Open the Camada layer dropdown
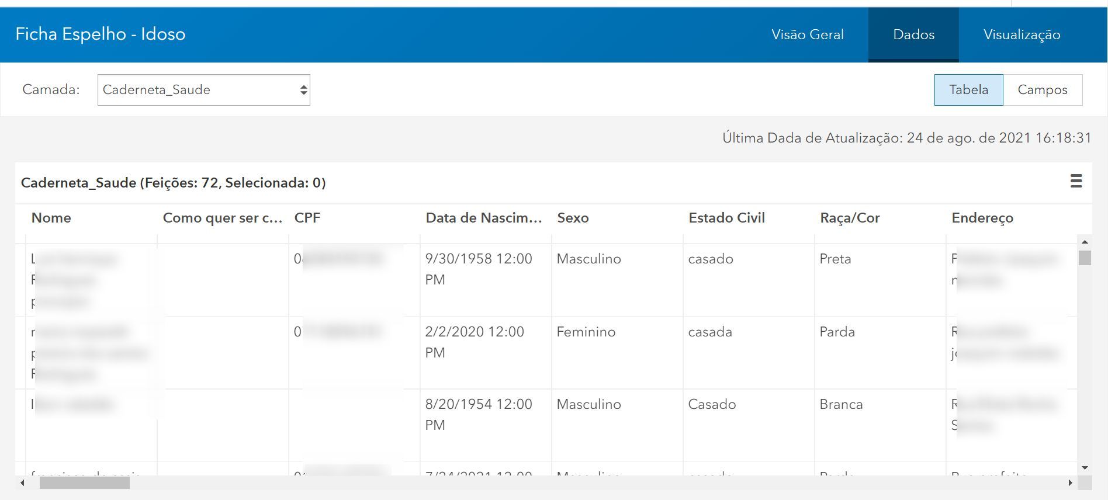This screenshot has height=500, width=1108. click(x=203, y=90)
